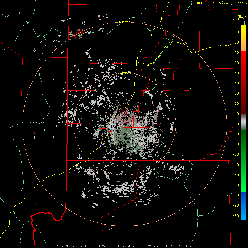
Task: Click the 60 value on the velocity scale
Action: click(237, 63)
